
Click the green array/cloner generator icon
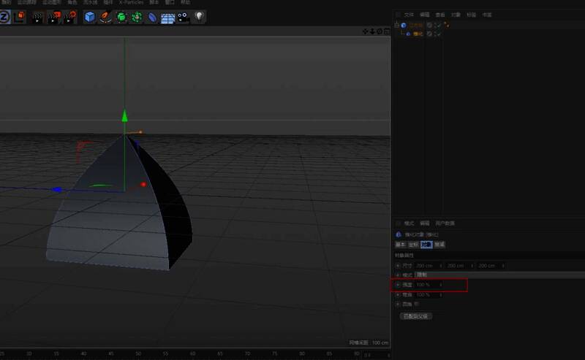137,17
